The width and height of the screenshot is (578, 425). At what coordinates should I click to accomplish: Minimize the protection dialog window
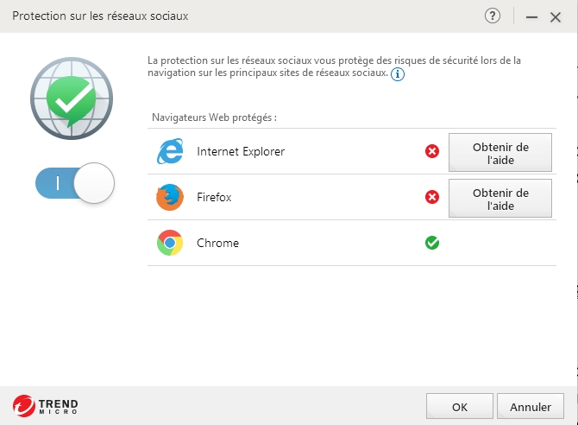pos(531,17)
